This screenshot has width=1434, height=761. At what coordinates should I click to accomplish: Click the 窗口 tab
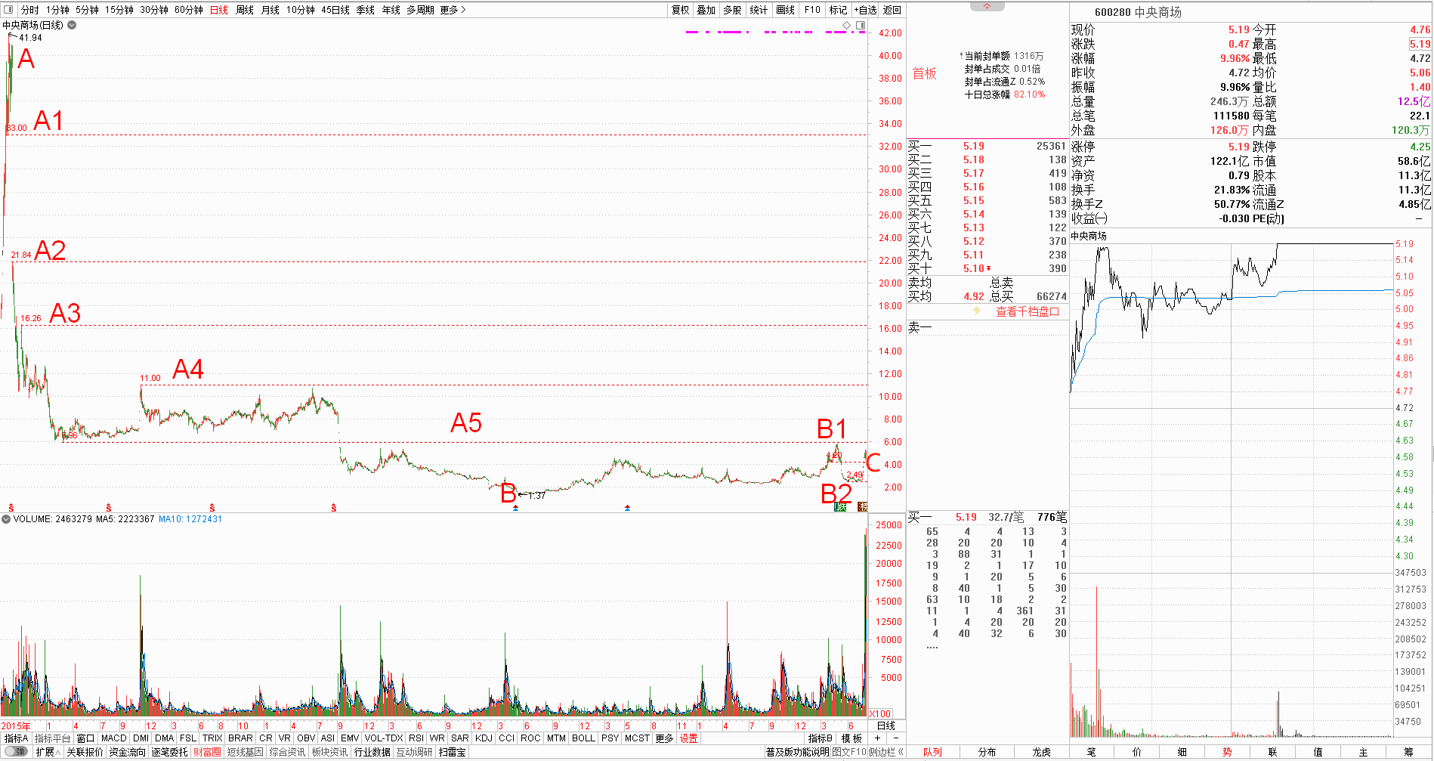[x=85, y=738]
